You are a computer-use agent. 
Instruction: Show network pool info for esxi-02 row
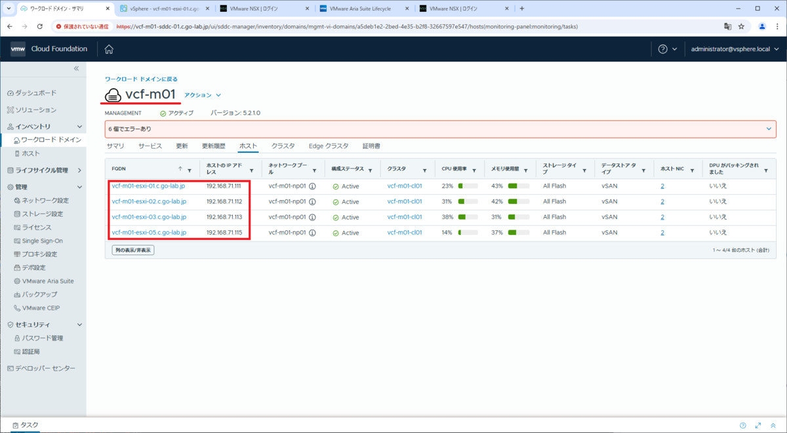[x=312, y=201]
